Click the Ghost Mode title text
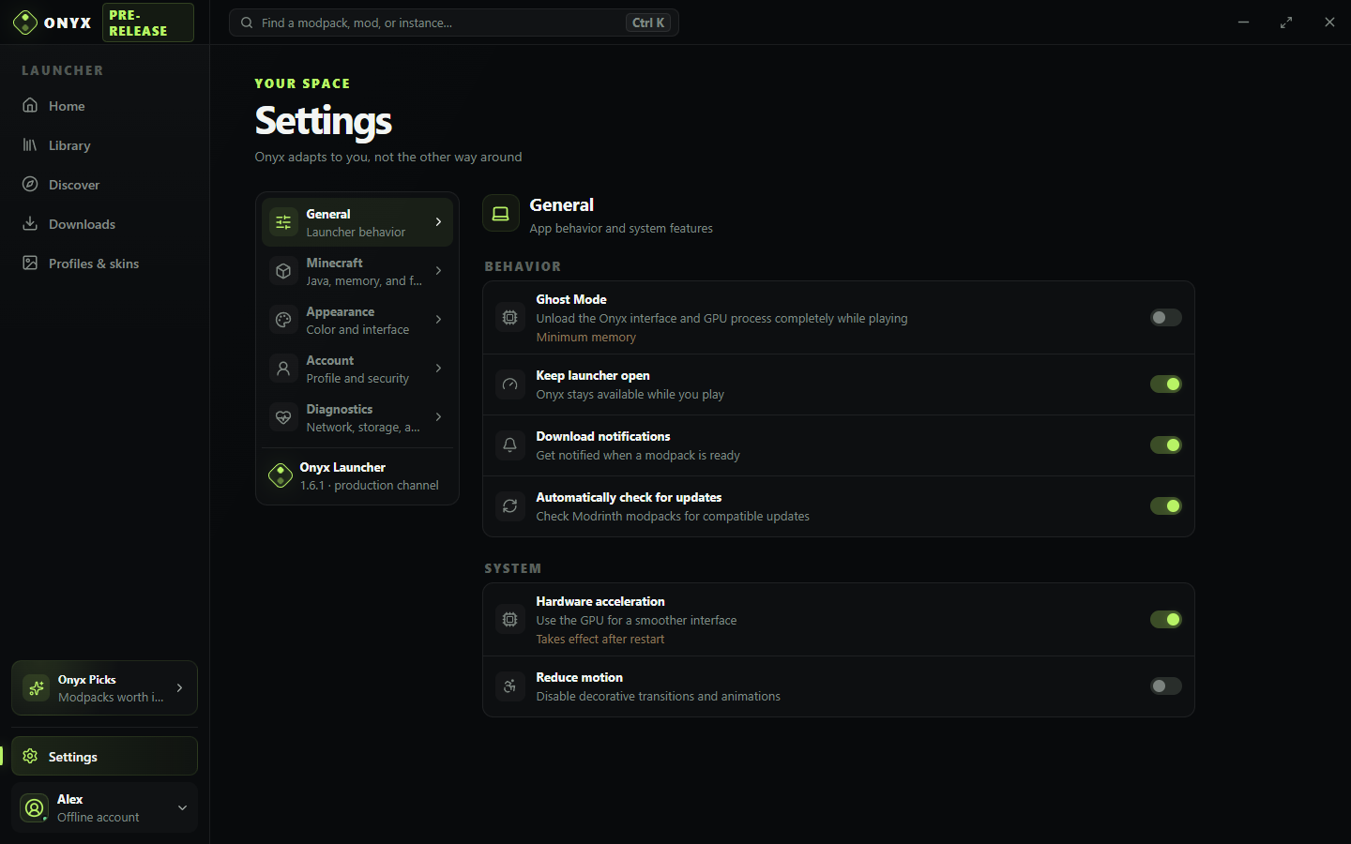Image resolution: width=1351 pixels, height=844 pixels. [571, 299]
